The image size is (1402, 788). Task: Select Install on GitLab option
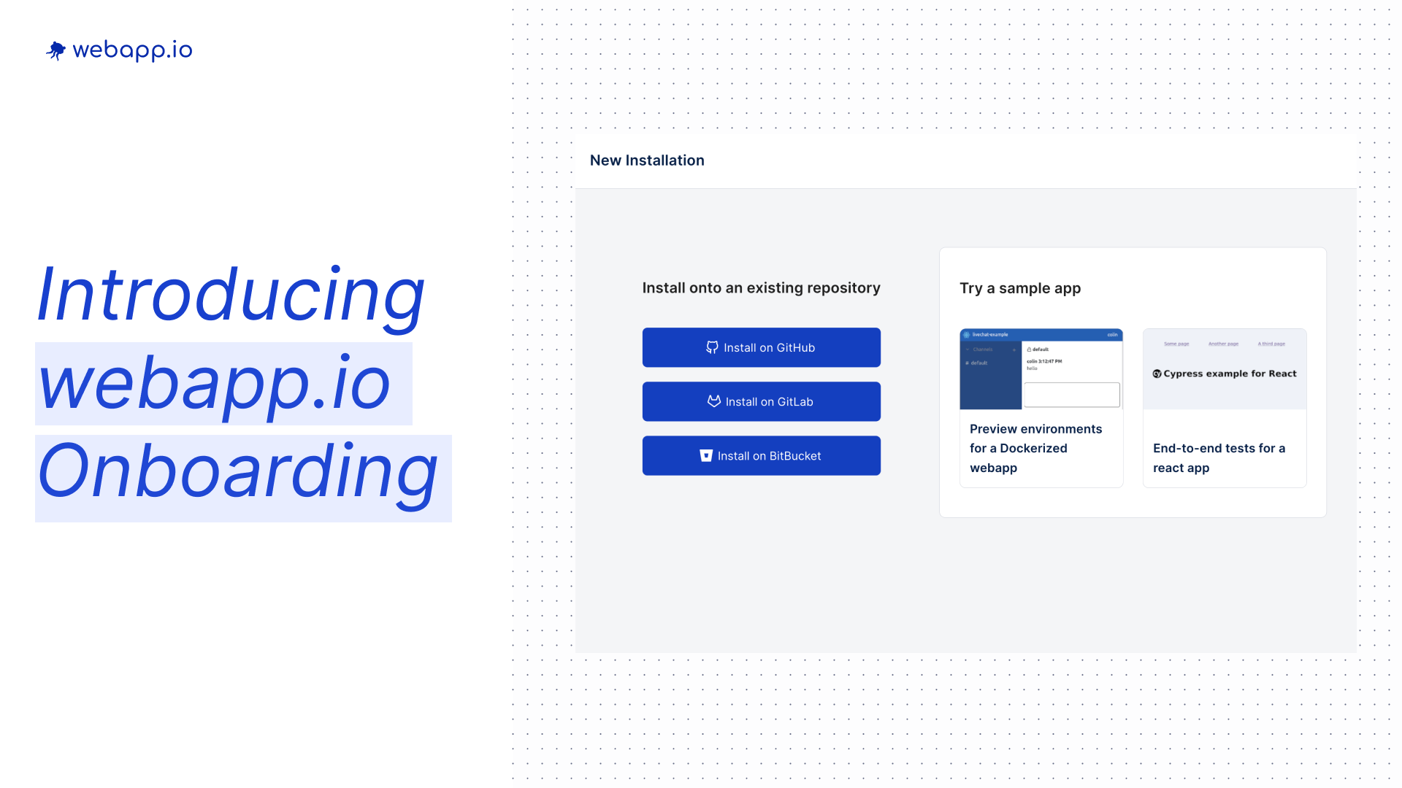coord(761,401)
